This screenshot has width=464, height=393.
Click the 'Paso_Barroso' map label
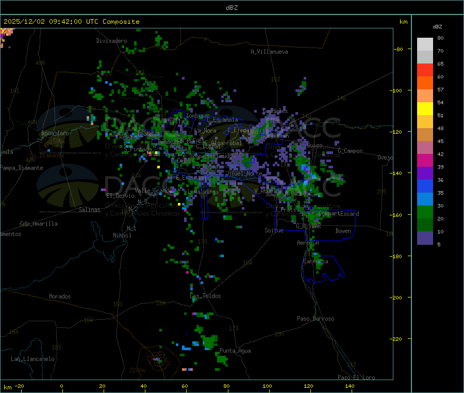316,319
